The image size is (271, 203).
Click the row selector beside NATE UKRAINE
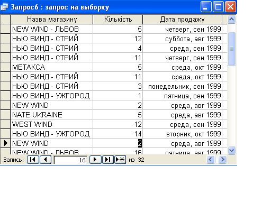click(x=5, y=115)
